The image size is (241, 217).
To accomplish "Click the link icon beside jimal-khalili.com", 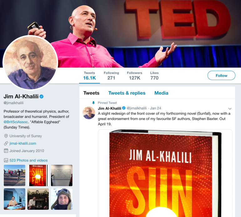I will click(6, 143).
